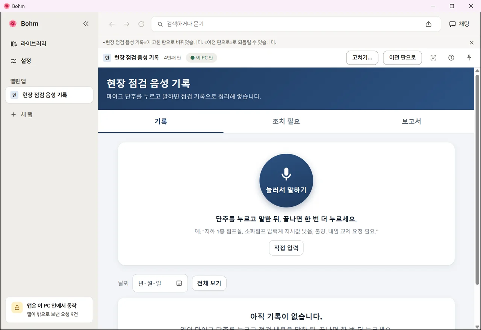This screenshot has height=330, width=481.
Task: Switch to the 조치 필요 tab
Action: point(286,121)
